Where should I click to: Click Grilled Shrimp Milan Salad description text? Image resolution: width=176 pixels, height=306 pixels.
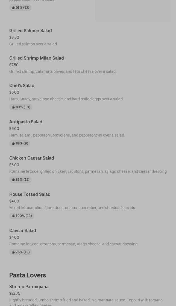click(63, 71)
